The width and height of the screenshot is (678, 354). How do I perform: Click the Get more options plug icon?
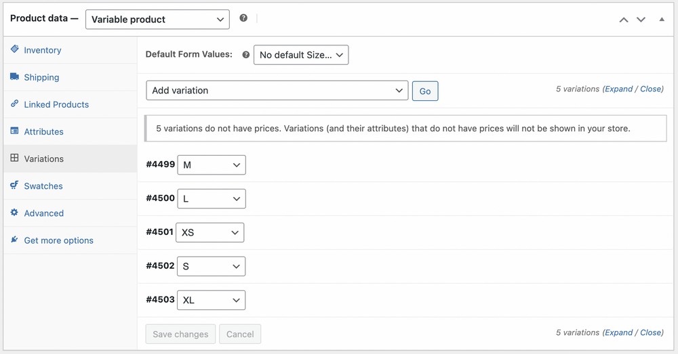15,240
